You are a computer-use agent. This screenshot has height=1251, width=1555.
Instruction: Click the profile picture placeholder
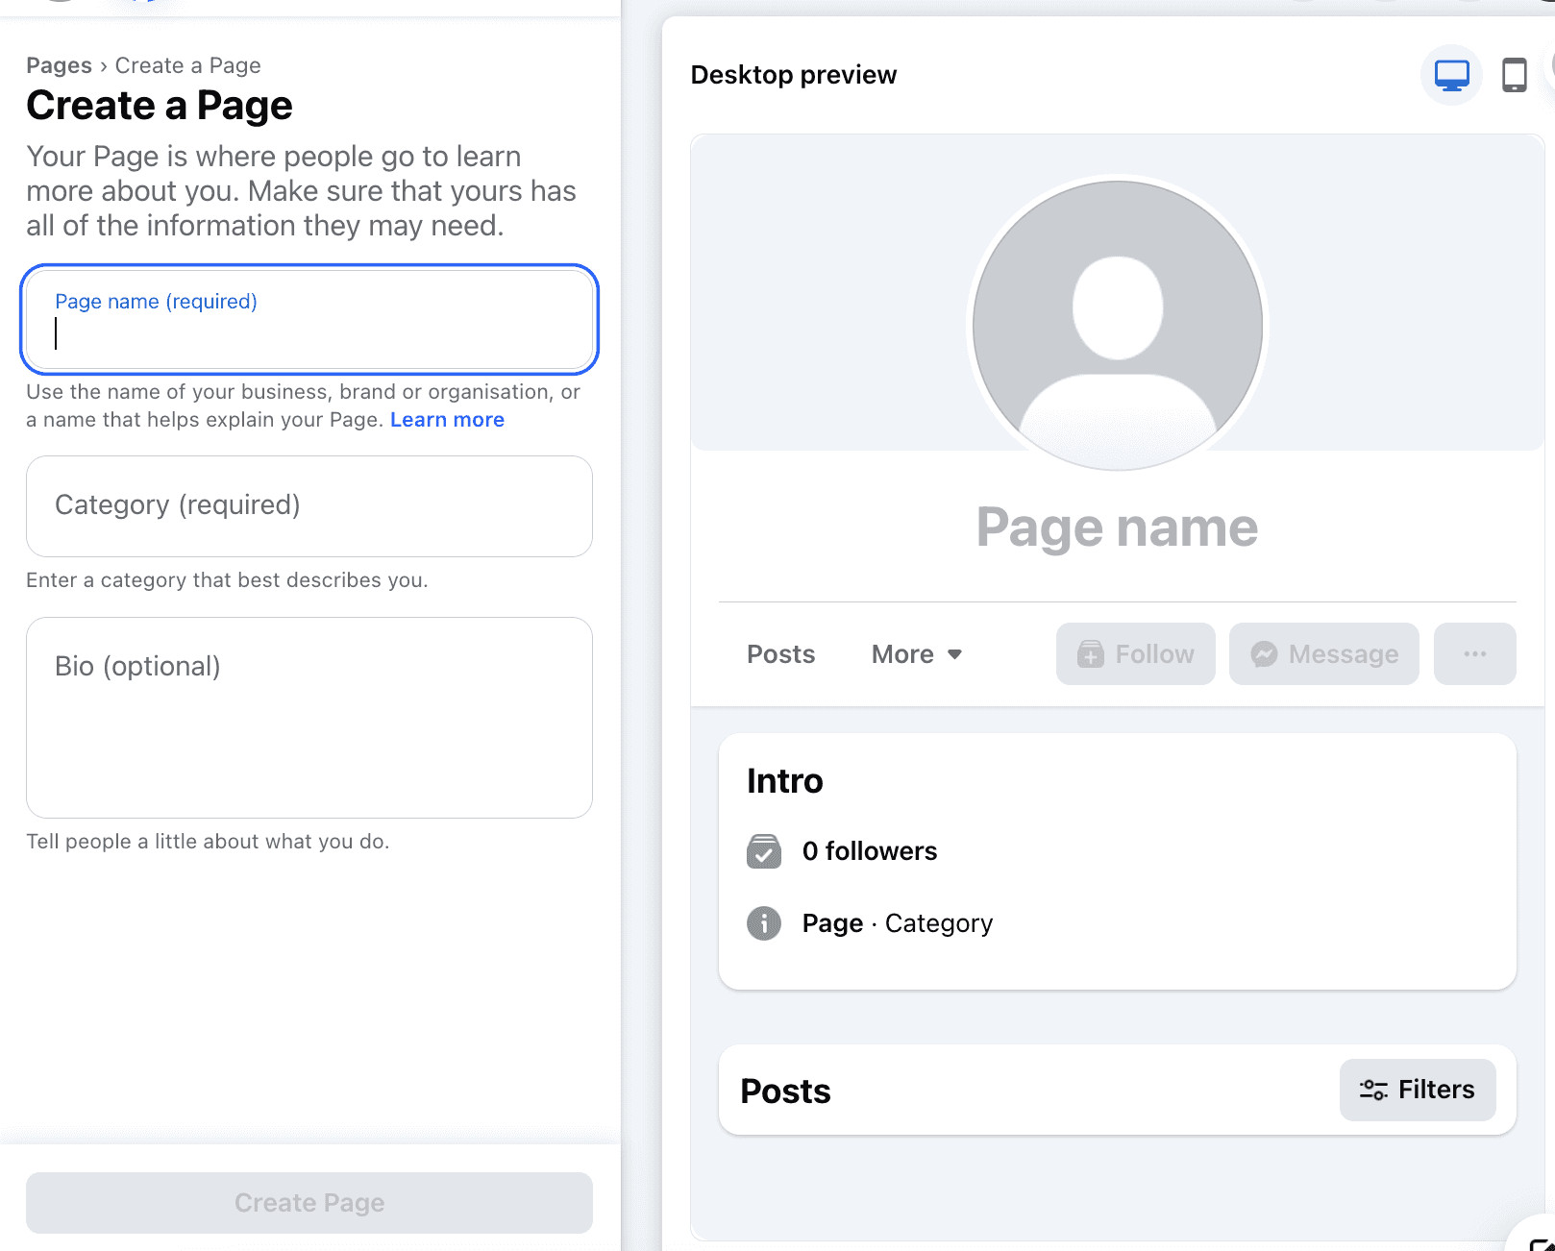tap(1118, 326)
